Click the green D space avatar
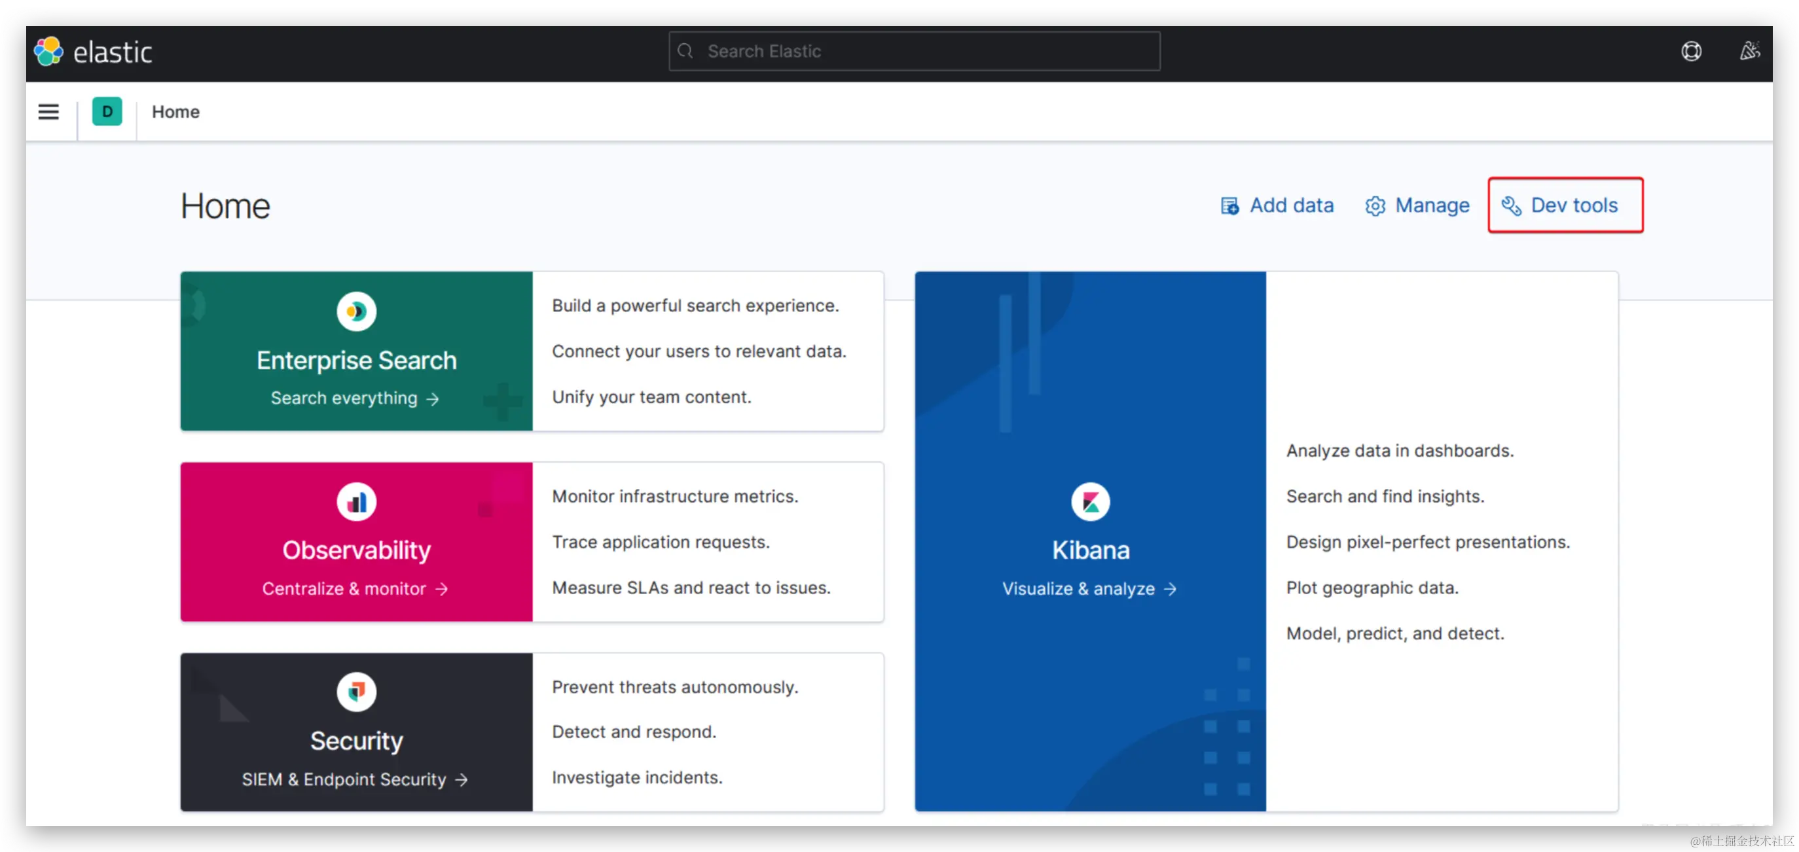The height and width of the screenshot is (852, 1799). (x=107, y=112)
